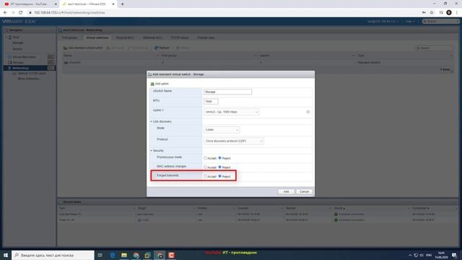This screenshot has width=462, height=260.
Task: Switch to the Port groups tab
Action: click(x=70, y=38)
